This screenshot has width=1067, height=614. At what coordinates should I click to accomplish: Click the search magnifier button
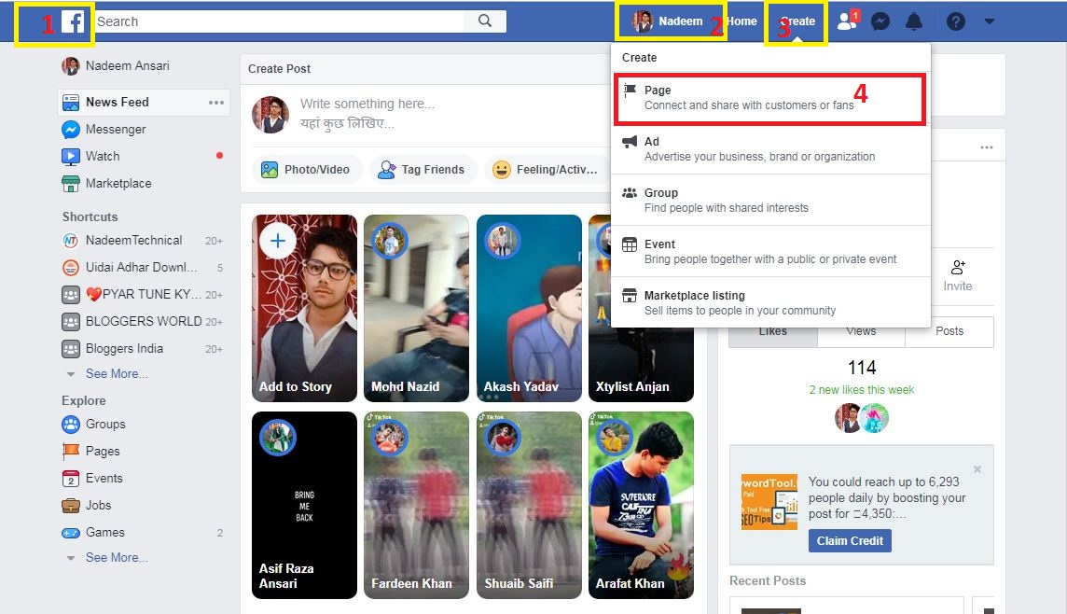(484, 21)
